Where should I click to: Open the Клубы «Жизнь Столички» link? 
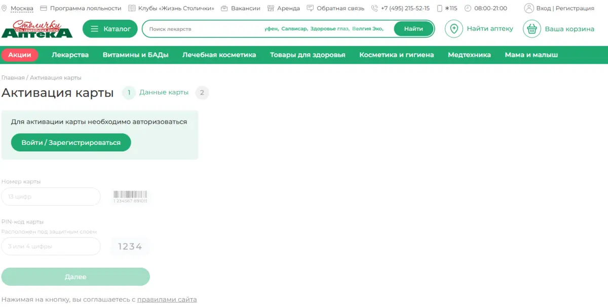click(x=176, y=8)
